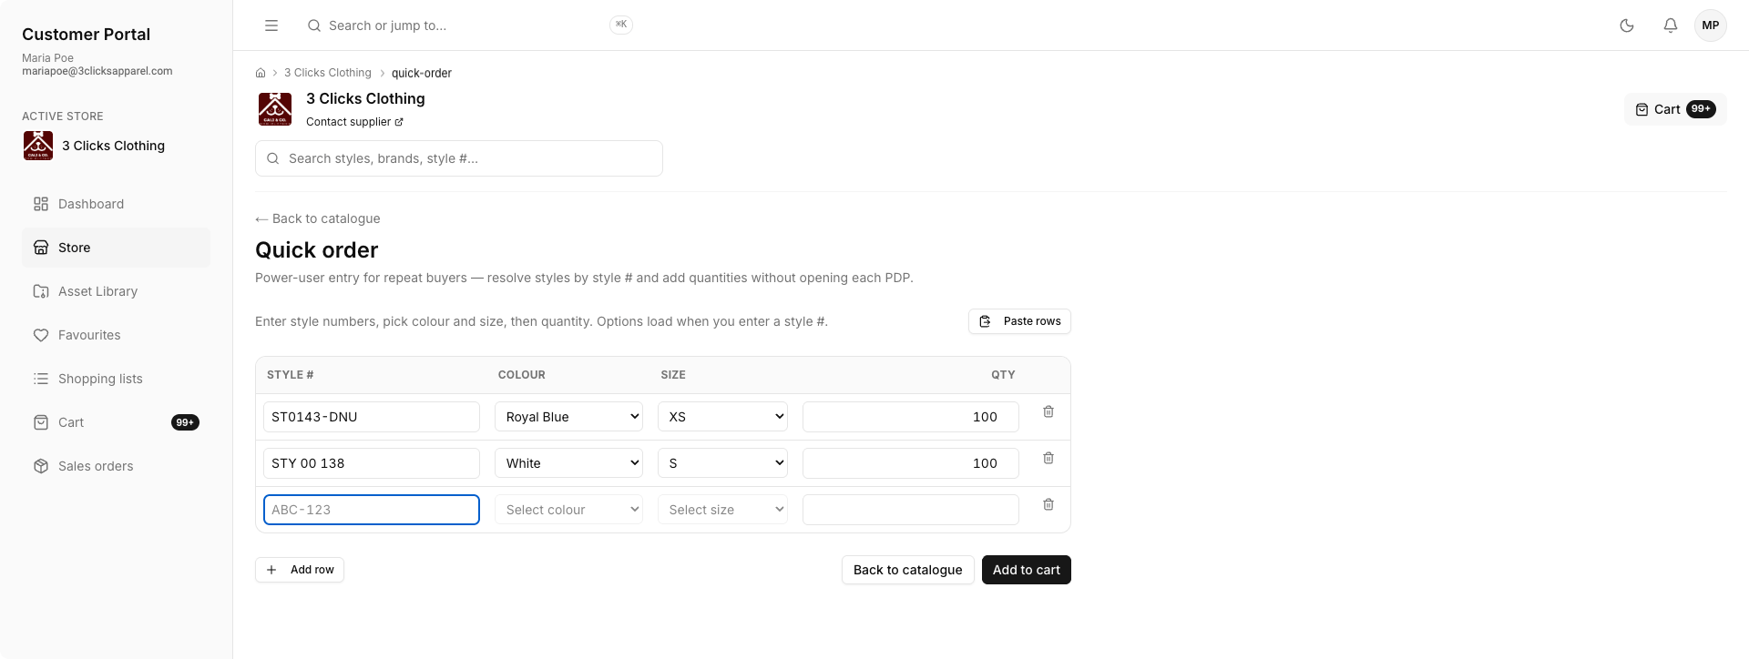Open Contact supplier external link
The height and width of the screenshot is (659, 1749).
click(x=354, y=122)
